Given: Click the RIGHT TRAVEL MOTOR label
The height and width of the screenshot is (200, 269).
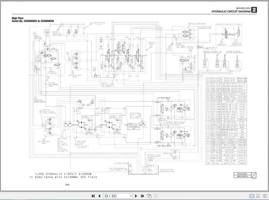Looking at the screenshot, I should click(164, 146).
